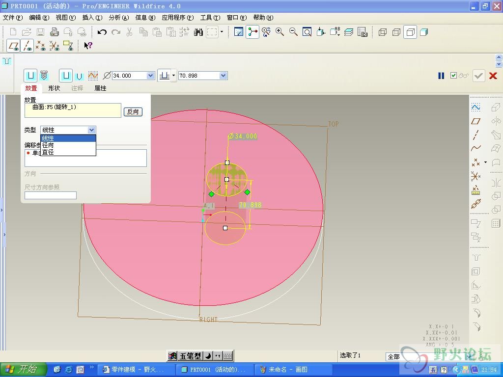This screenshot has height=377, width=503.
Task: Open the 工具 menu
Action: pos(210,18)
